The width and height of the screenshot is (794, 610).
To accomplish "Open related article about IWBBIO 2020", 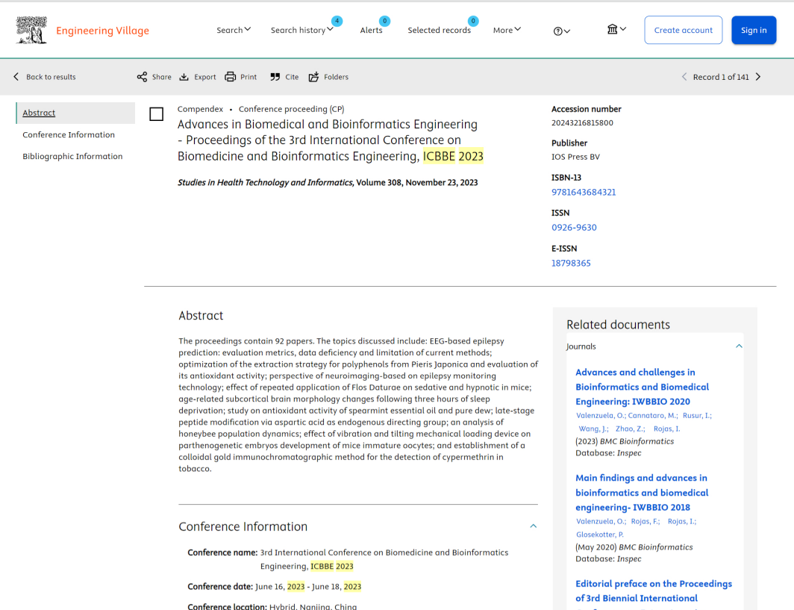I will point(642,387).
